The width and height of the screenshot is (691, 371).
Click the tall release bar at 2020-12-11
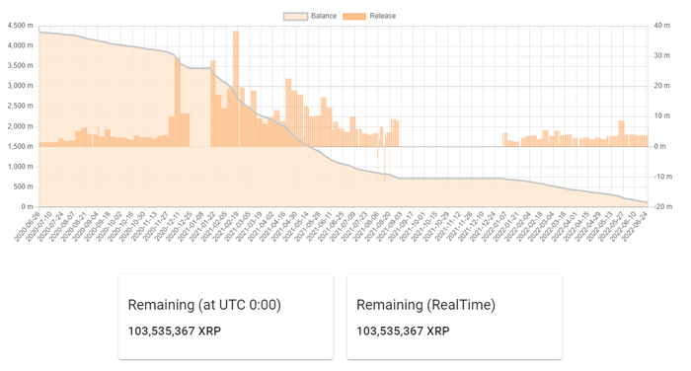pos(178,102)
